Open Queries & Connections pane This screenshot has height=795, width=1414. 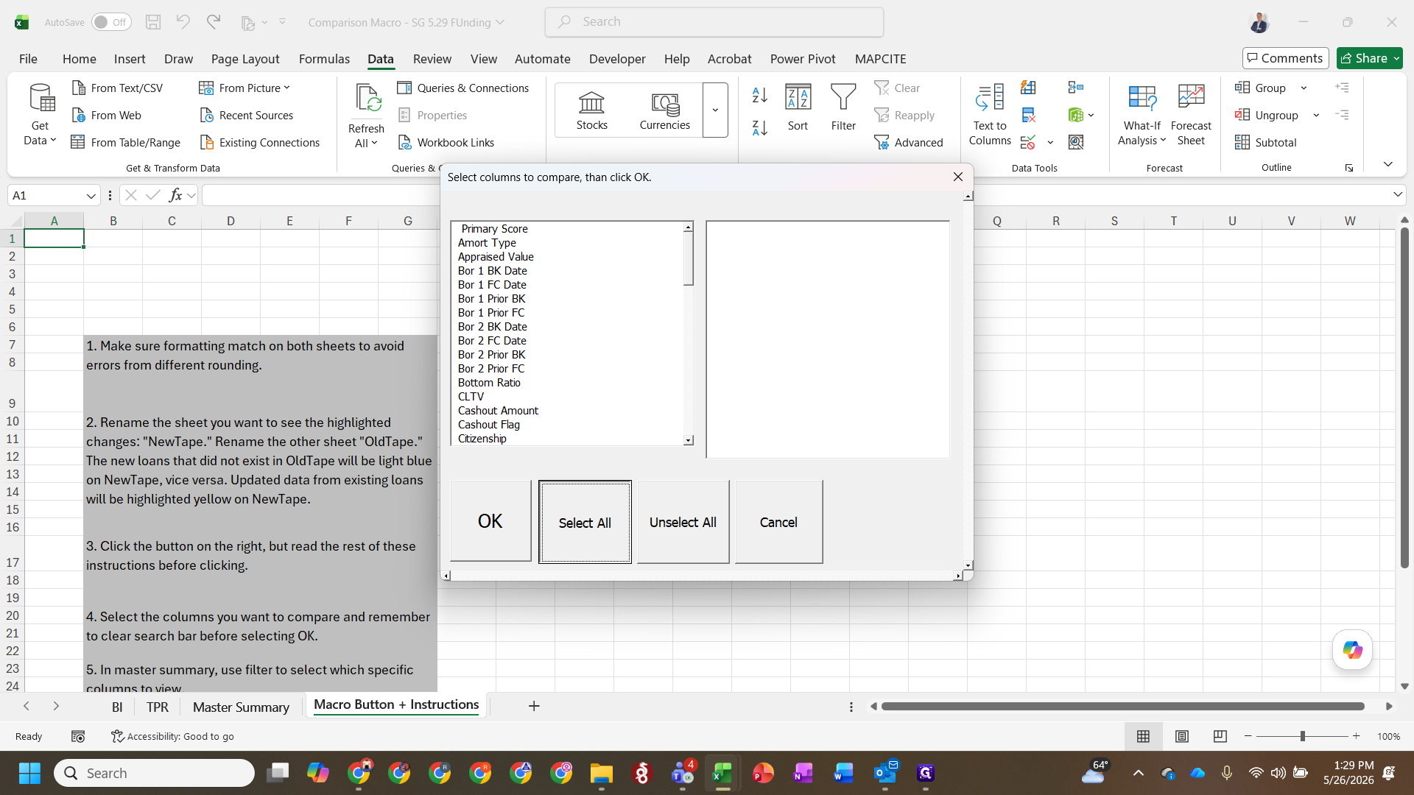(462, 88)
